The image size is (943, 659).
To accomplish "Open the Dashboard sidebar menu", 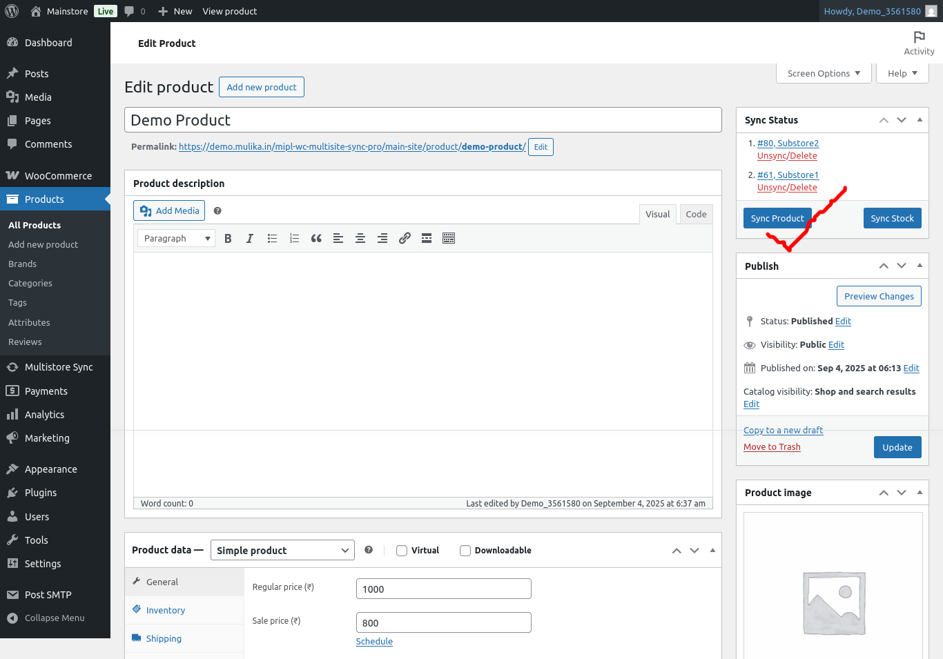I will tap(55, 43).
